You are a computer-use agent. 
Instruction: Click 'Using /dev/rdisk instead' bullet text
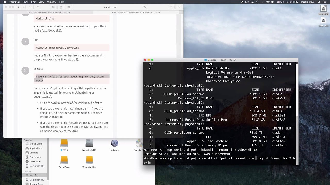(x=71, y=103)
